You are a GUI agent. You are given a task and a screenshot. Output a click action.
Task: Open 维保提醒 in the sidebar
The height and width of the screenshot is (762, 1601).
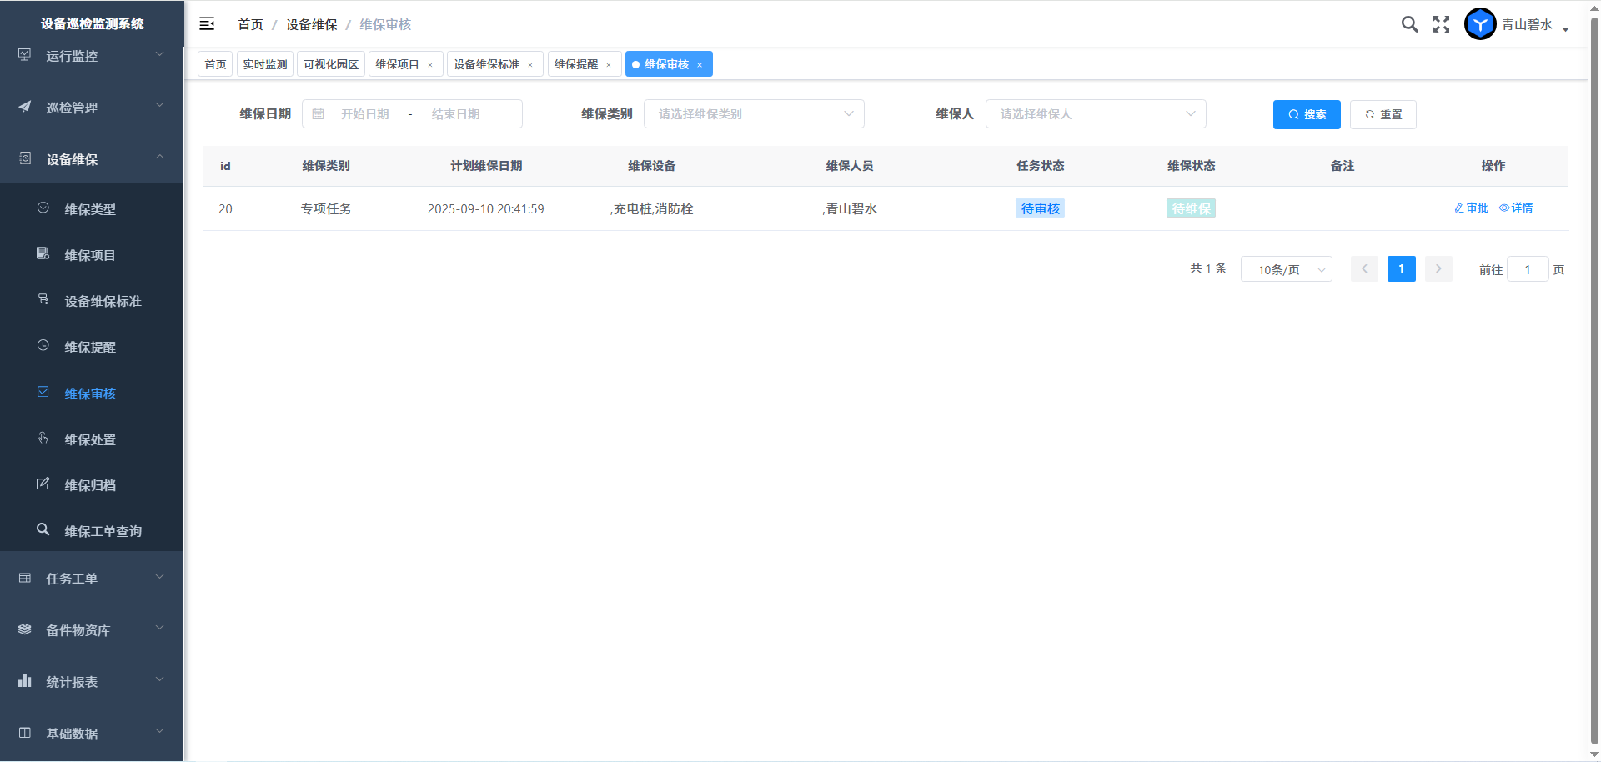point(90,347)
